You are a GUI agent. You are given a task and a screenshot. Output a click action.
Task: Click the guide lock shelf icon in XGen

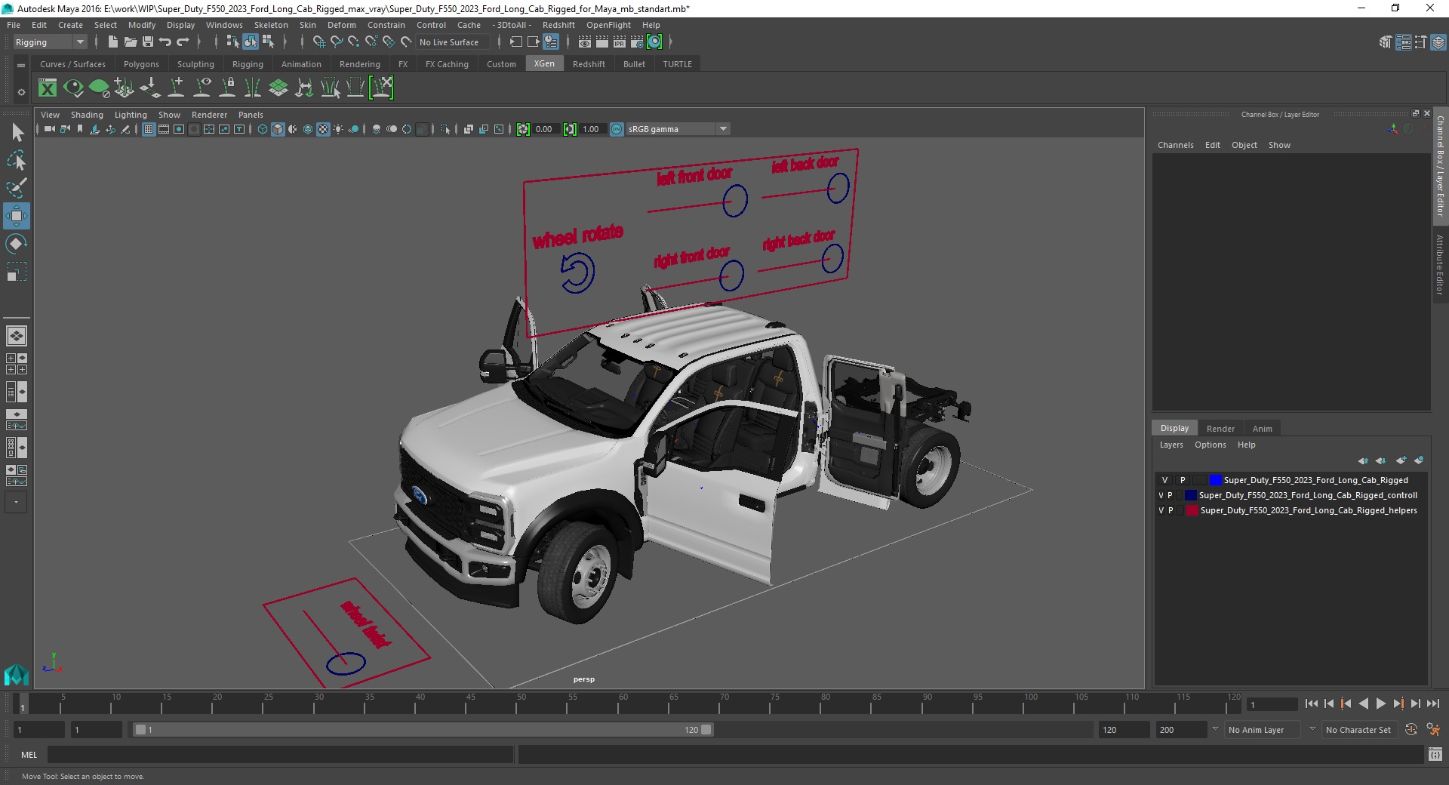227,88
